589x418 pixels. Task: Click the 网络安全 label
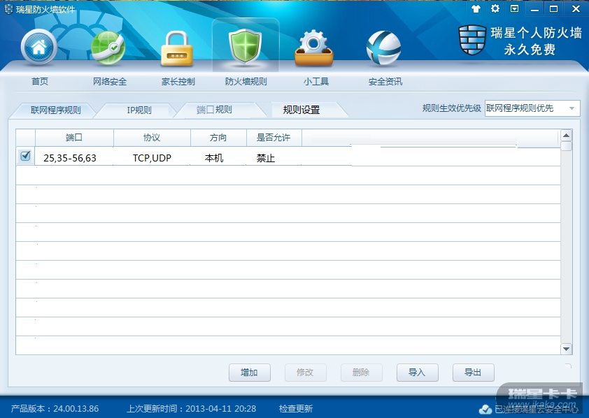tap(110, 81)
